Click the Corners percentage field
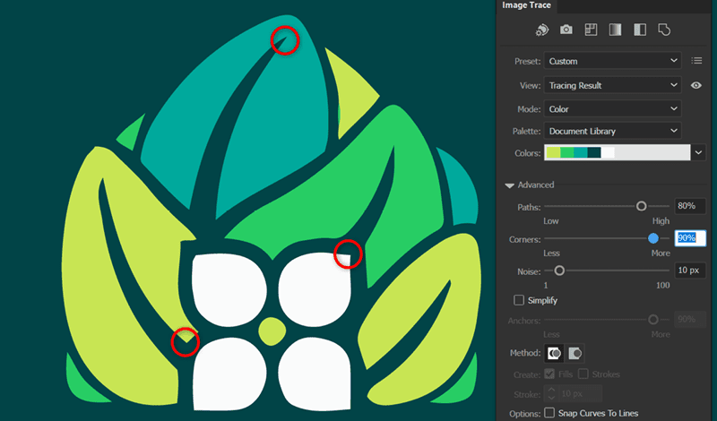 (x=689, y=238)
